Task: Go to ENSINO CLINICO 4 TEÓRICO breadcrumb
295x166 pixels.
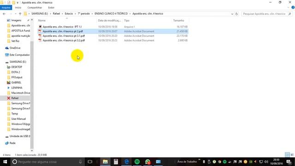Action: 111,13
